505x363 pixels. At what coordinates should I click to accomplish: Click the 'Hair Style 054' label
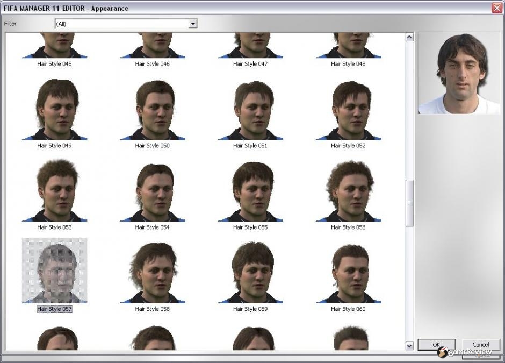point(153,227)
